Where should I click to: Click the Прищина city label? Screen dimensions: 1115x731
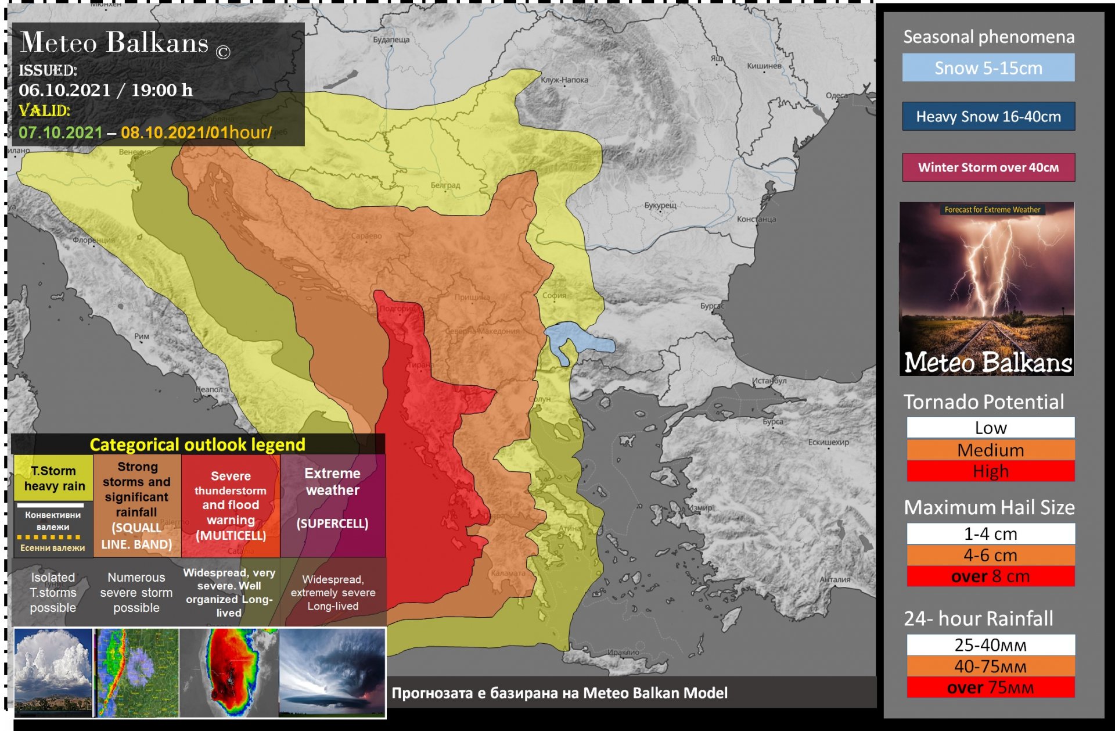tap(472, 297)
